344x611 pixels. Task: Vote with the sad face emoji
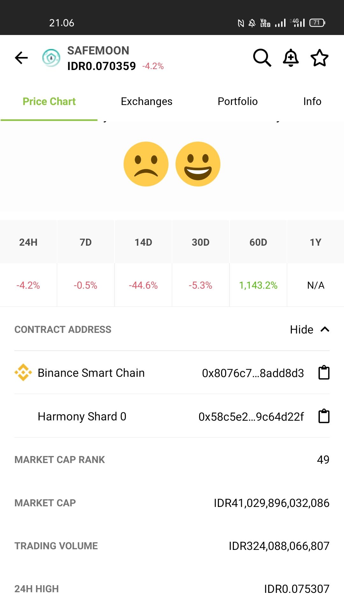click(146, 164)
